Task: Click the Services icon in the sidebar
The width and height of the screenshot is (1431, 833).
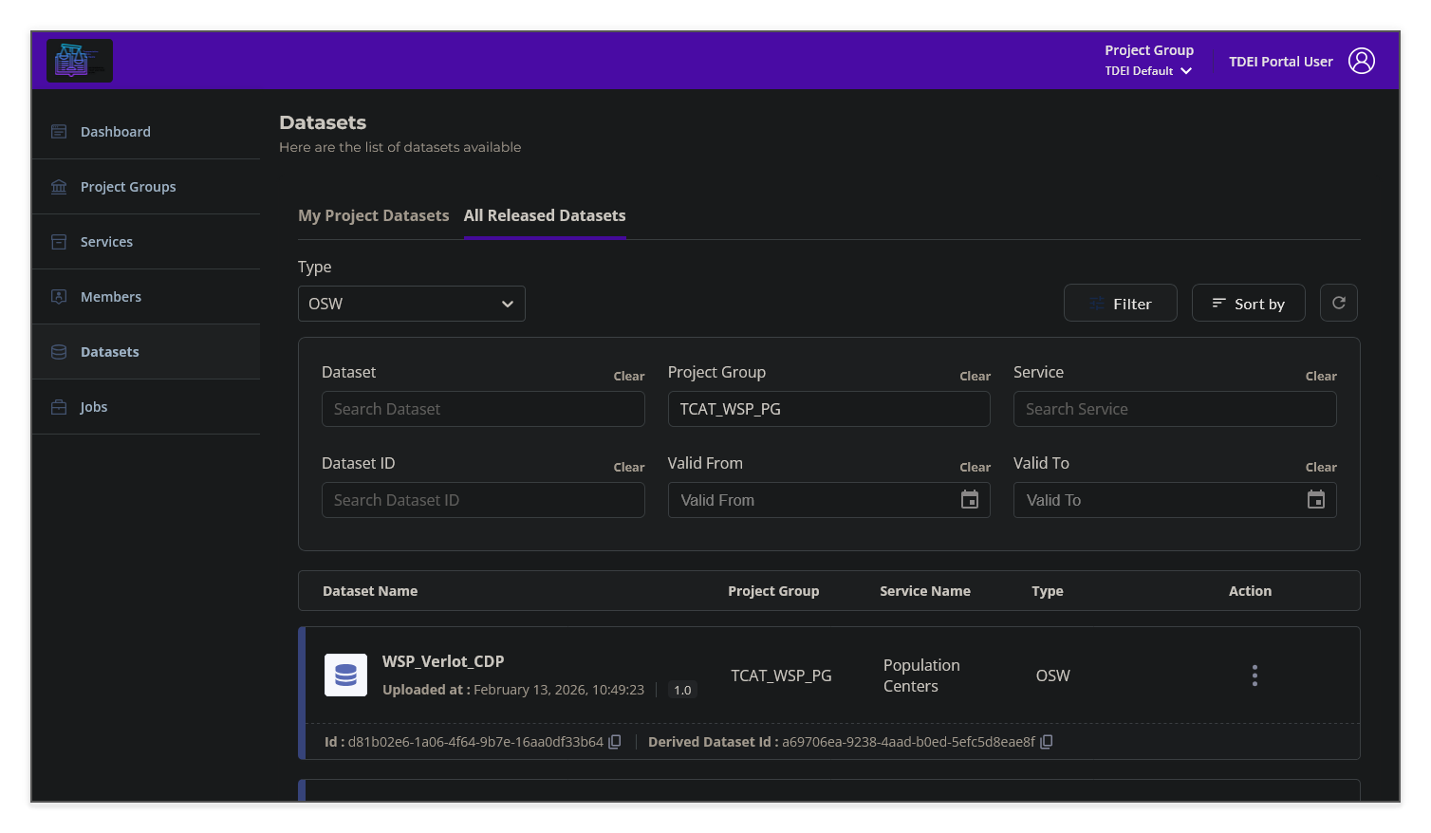Action: tap(59, 241)
